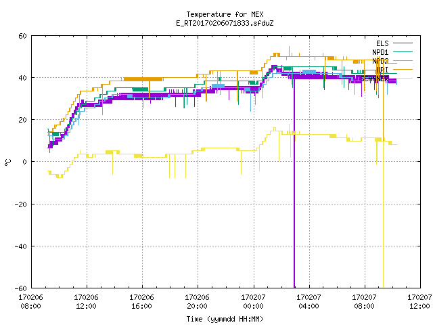The height and width of the screenshot is (325, 433).
Task: Click the y-axis tick label 20
Action: pos(22,120)
